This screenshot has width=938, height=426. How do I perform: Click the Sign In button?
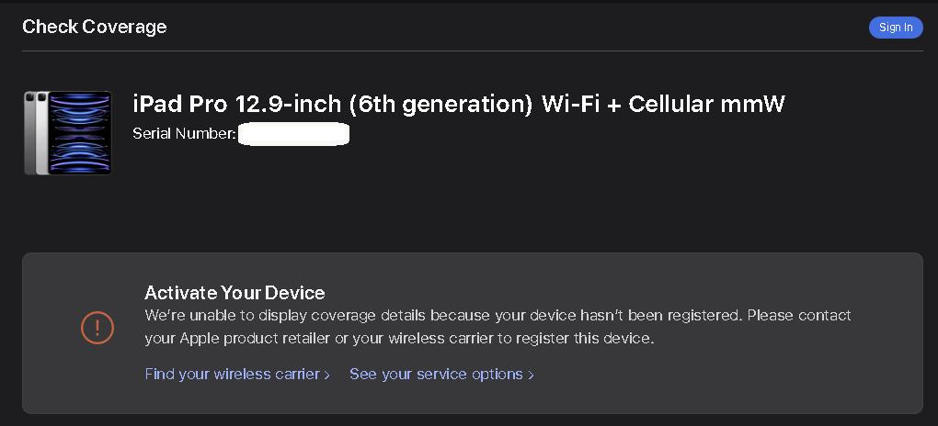tap(896, 28)
